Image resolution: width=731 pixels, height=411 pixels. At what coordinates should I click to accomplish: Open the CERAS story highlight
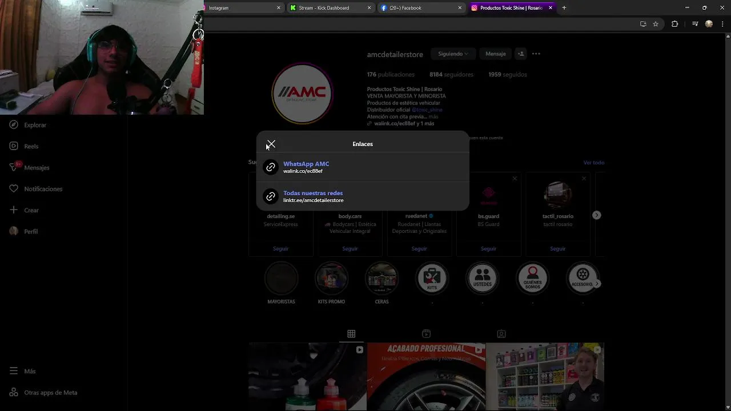pos(381,278)
